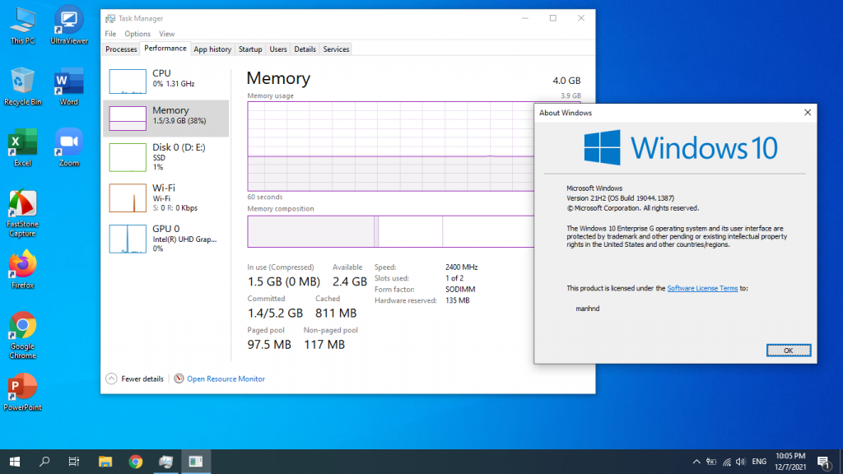Switch to the Processes tab
843x474 pixels.
click(x=121, y=49)
